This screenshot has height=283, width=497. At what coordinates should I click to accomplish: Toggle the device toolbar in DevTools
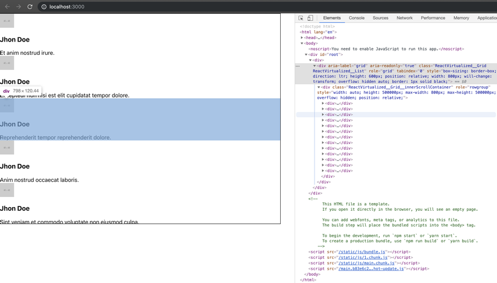310,18
